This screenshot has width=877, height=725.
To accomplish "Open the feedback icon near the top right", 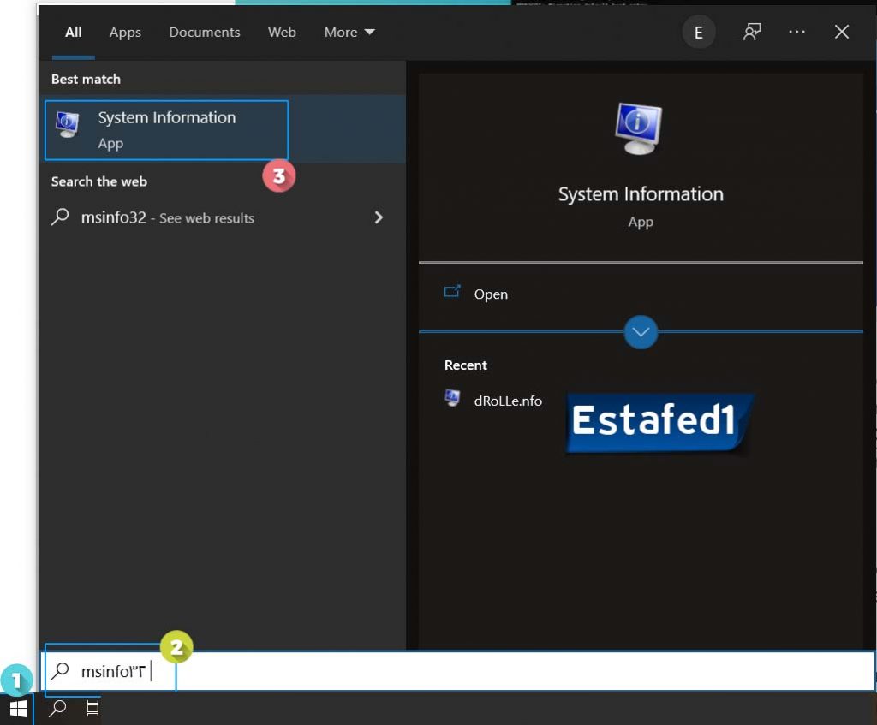I will pos(751,32).
